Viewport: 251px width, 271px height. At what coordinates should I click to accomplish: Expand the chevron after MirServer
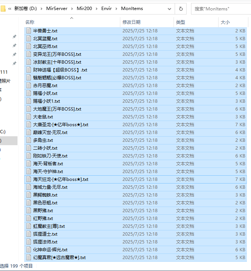point(72,9)
